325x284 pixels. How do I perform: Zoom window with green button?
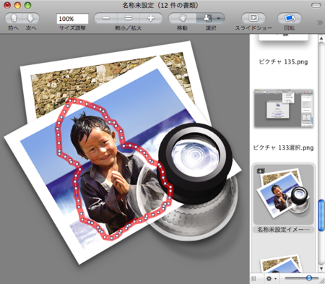coord(28,5)
